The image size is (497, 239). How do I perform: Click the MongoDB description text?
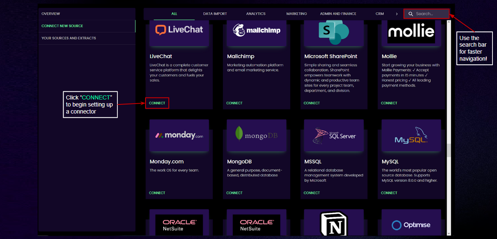(x=254, y=173)
